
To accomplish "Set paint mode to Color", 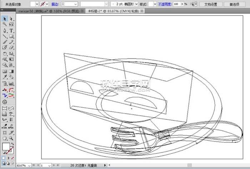I will coord(3,158).
